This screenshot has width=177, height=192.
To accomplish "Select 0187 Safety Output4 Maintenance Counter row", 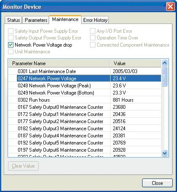I will click(85, 136).
